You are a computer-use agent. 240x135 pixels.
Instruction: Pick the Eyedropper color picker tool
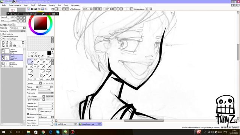pos(42,56)
